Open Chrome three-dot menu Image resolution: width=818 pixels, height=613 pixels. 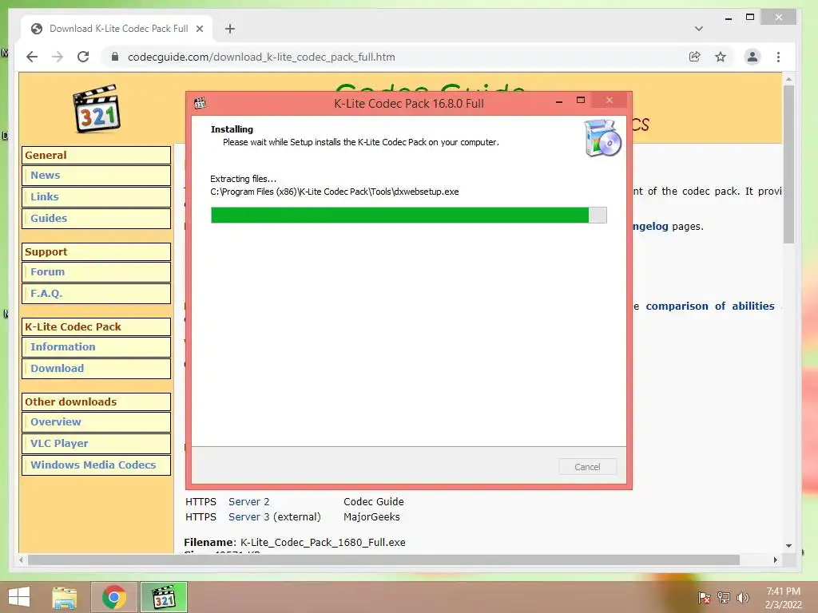[x=778, y=57]
